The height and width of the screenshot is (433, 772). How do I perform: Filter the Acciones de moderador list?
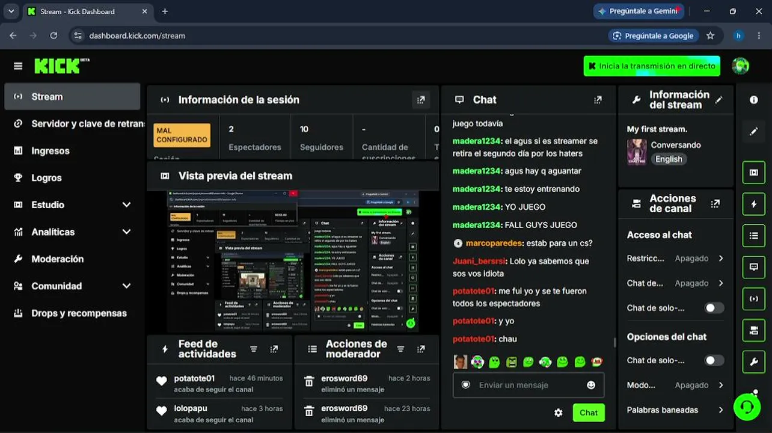(x=400, y=349)
